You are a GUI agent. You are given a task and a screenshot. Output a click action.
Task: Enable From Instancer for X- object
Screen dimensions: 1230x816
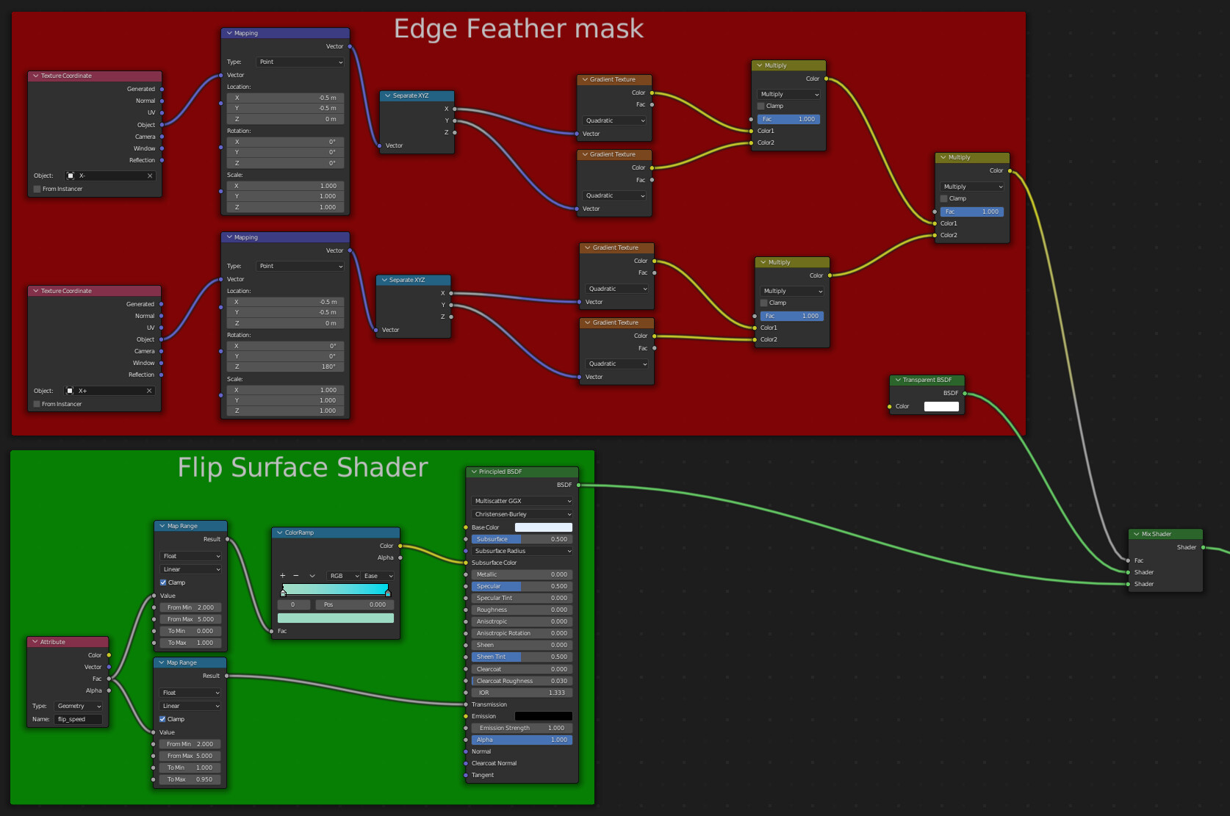coord(37,189)
